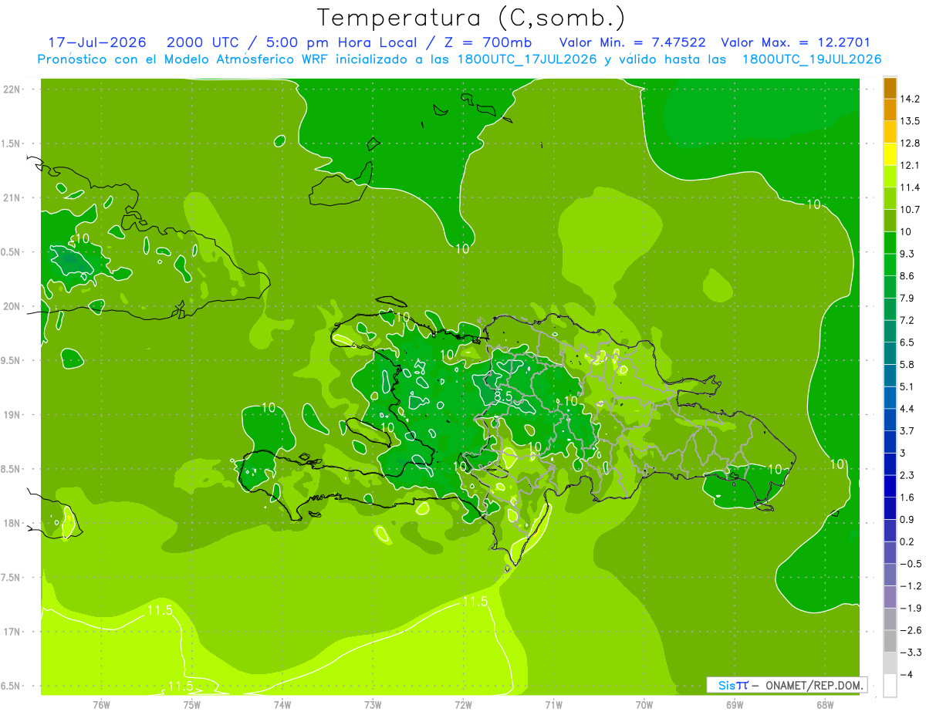926x715 pixels.
Task: Click the "9.3" colorbar label
Action: [x=907, y=254]
